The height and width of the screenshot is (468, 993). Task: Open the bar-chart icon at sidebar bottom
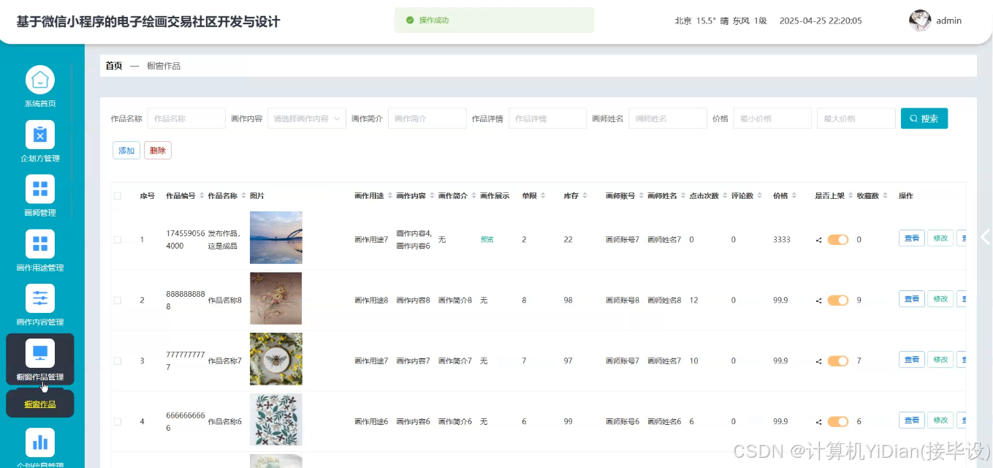(x=39, y=442)
